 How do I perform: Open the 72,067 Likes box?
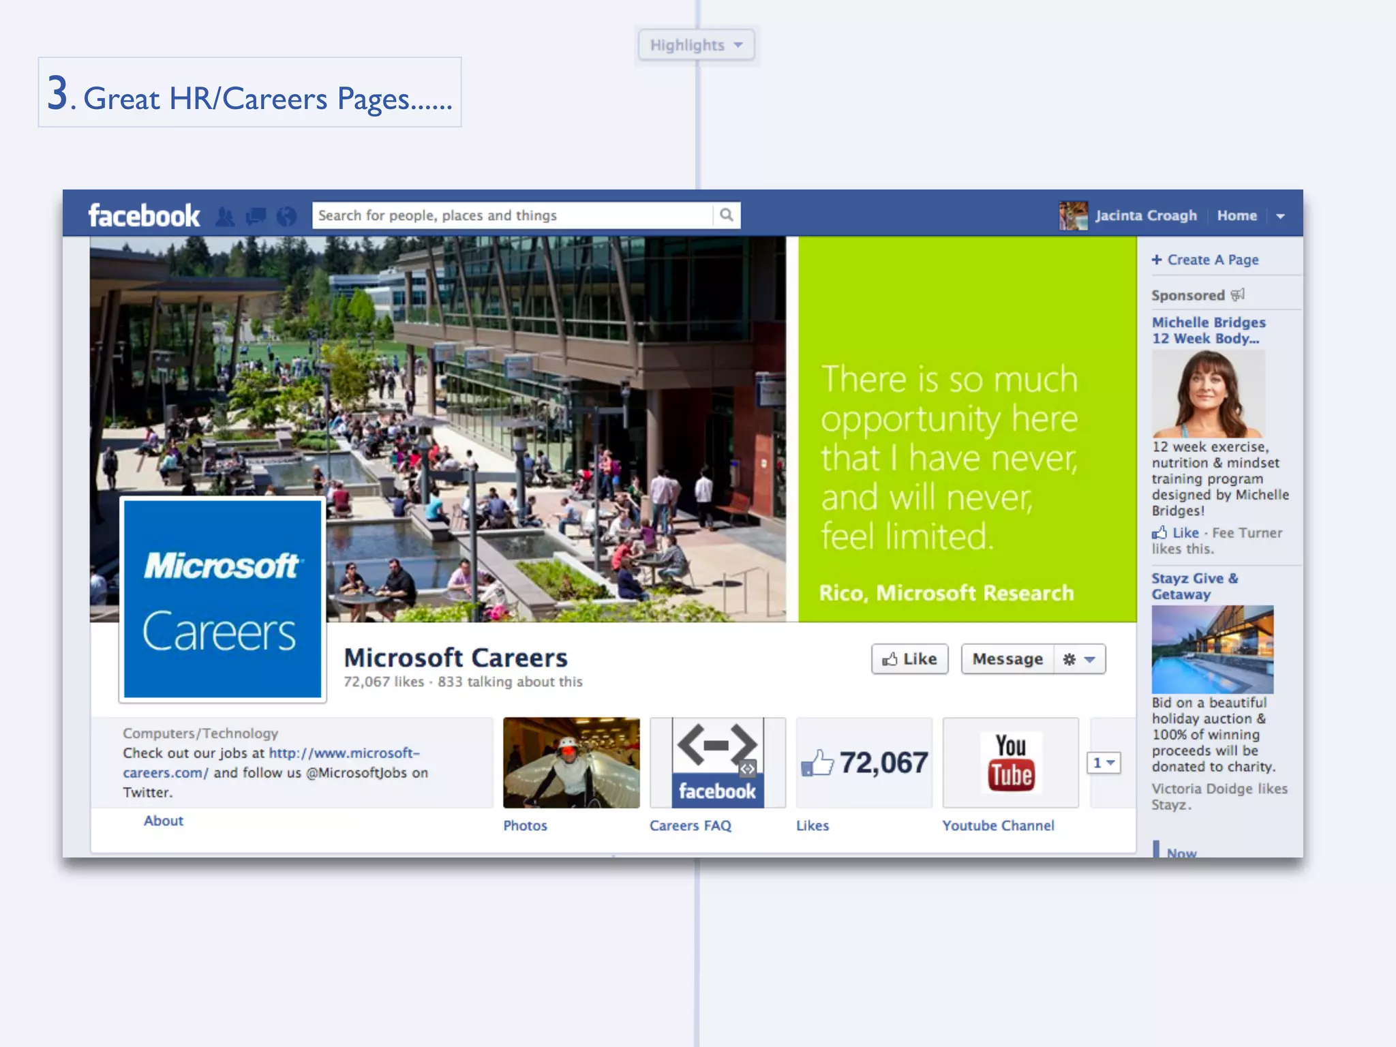tap(864, 763)
